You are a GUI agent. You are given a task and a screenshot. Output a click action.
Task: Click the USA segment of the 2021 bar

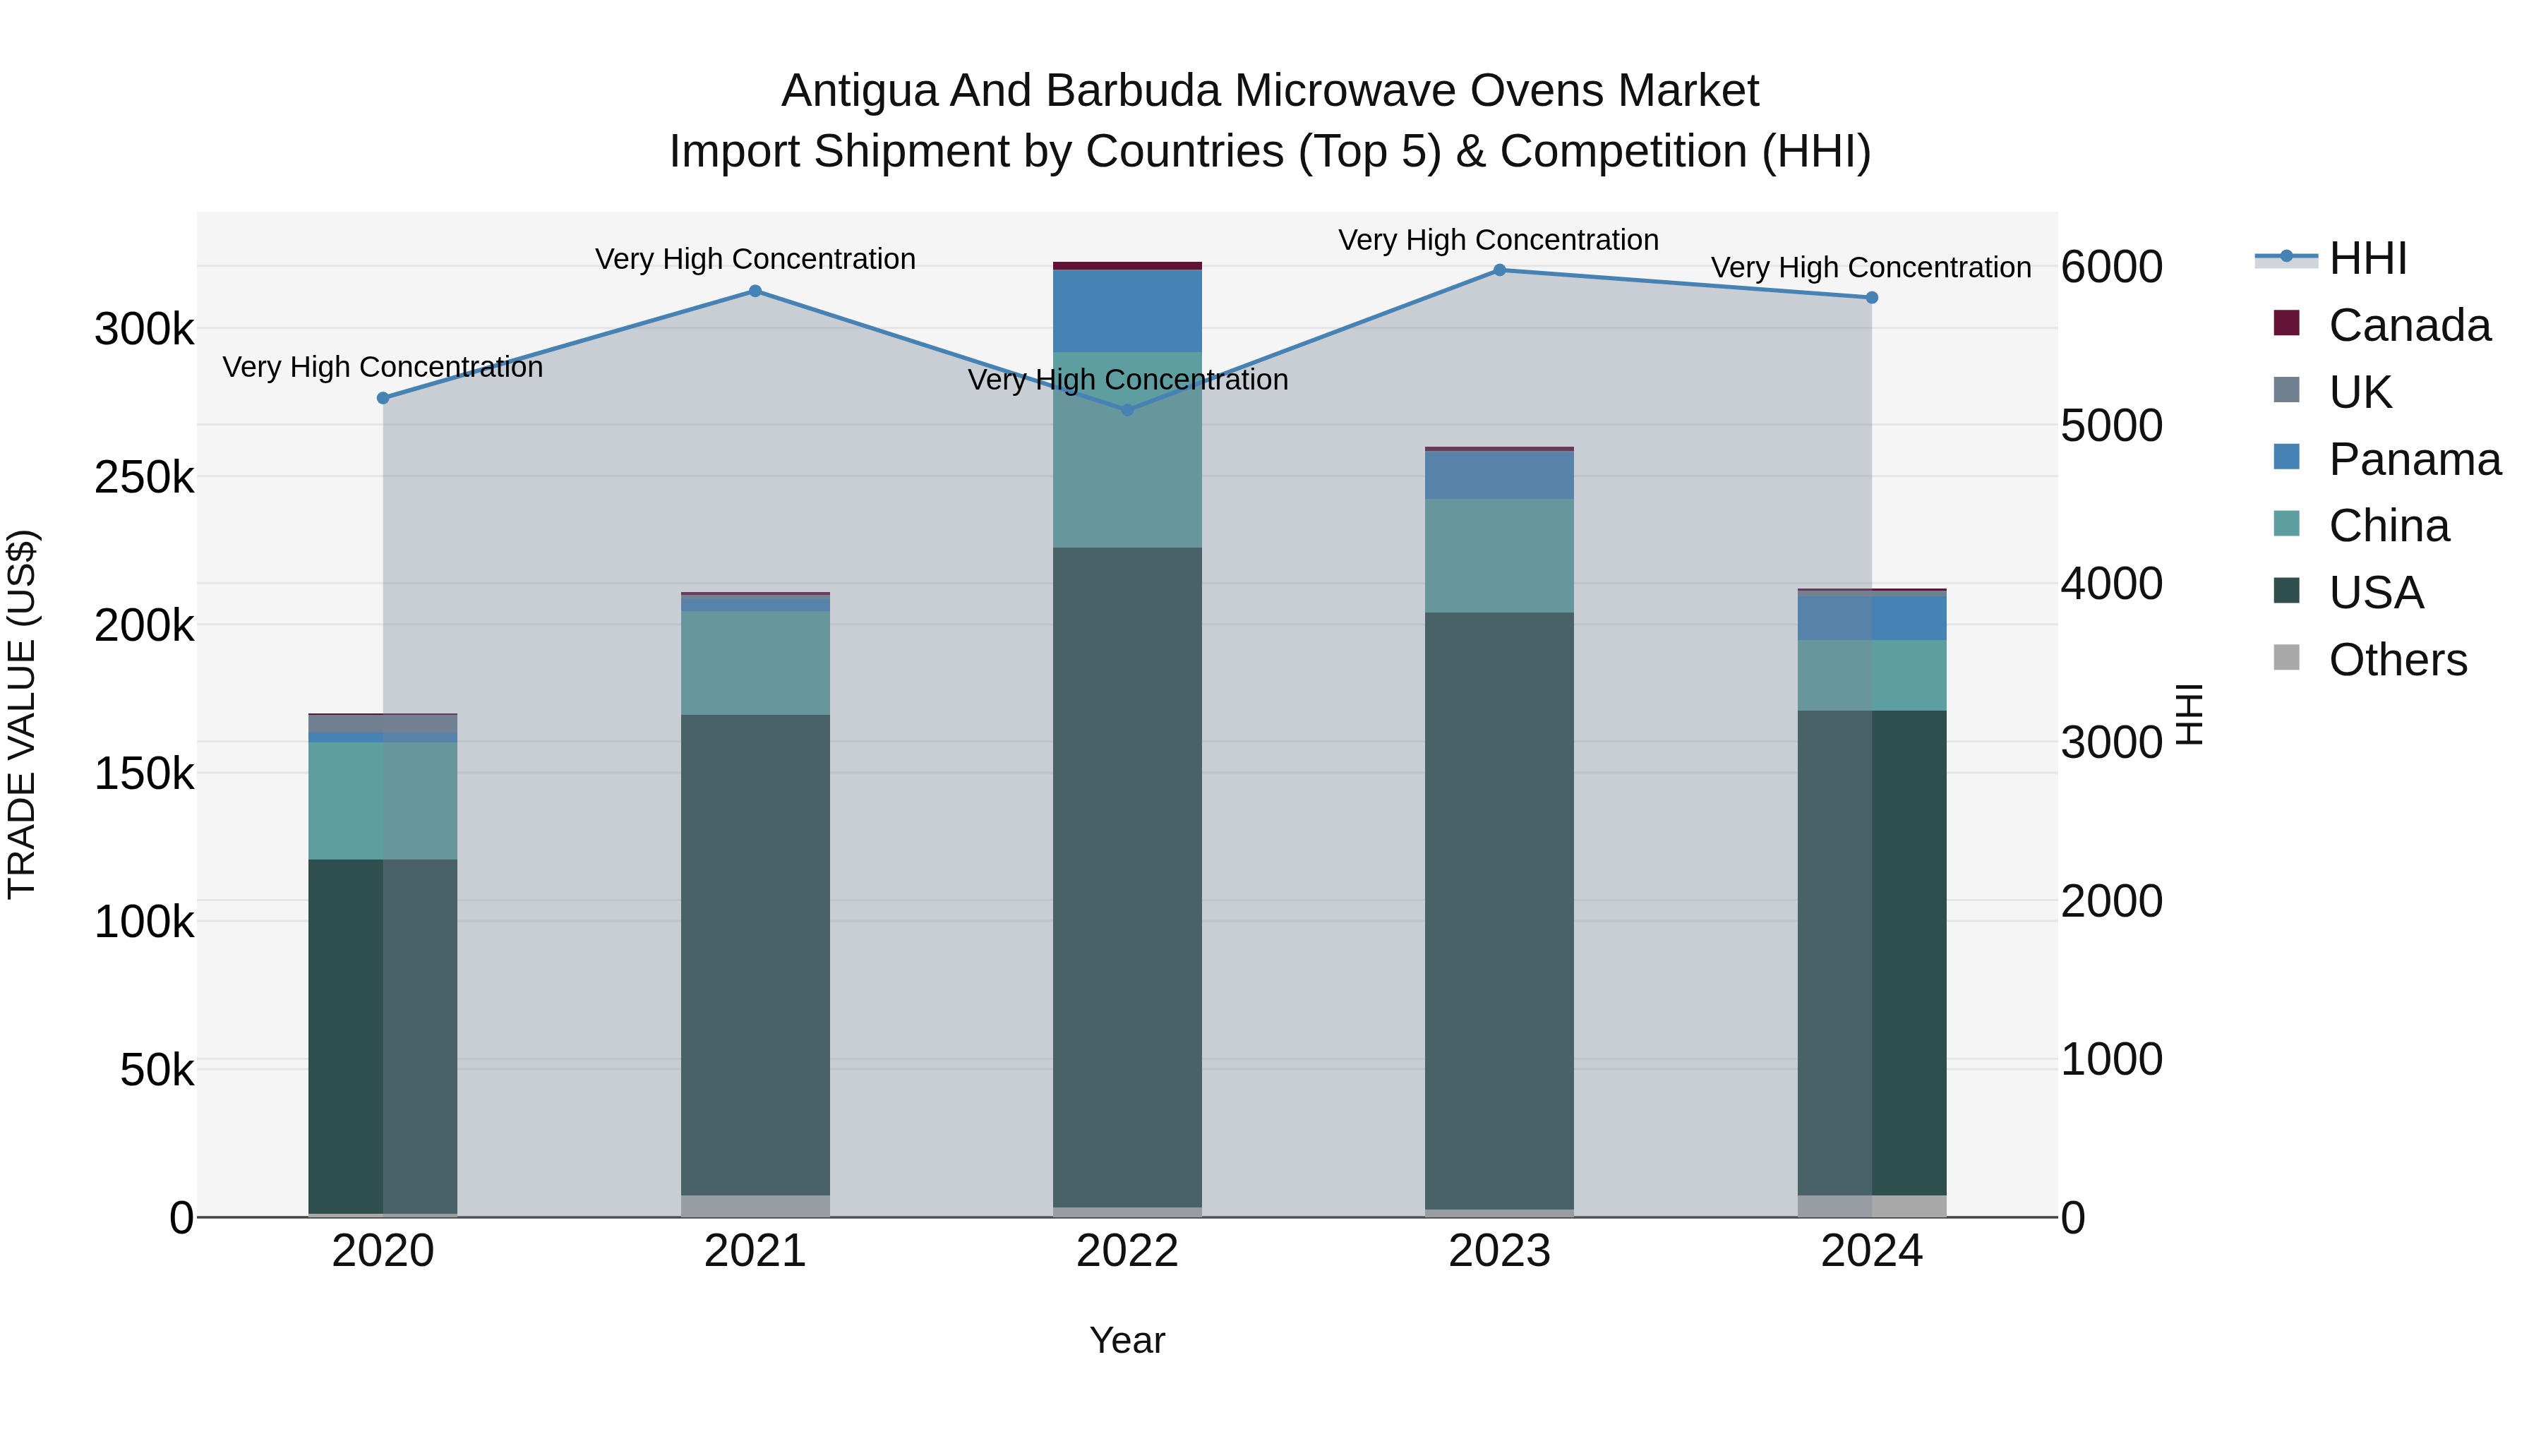pyautogui.click(x=755, y=955)
